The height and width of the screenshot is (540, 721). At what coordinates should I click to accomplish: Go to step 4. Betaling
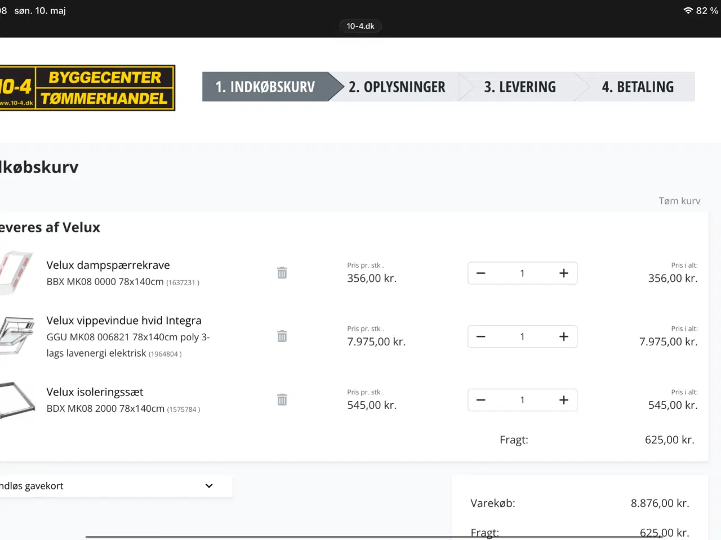[x=638, y=87]
